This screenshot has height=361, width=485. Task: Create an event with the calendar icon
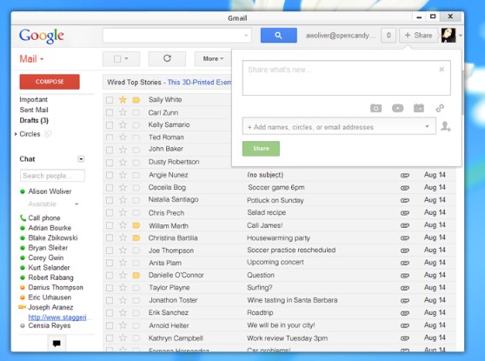click(x=419, y=108)
